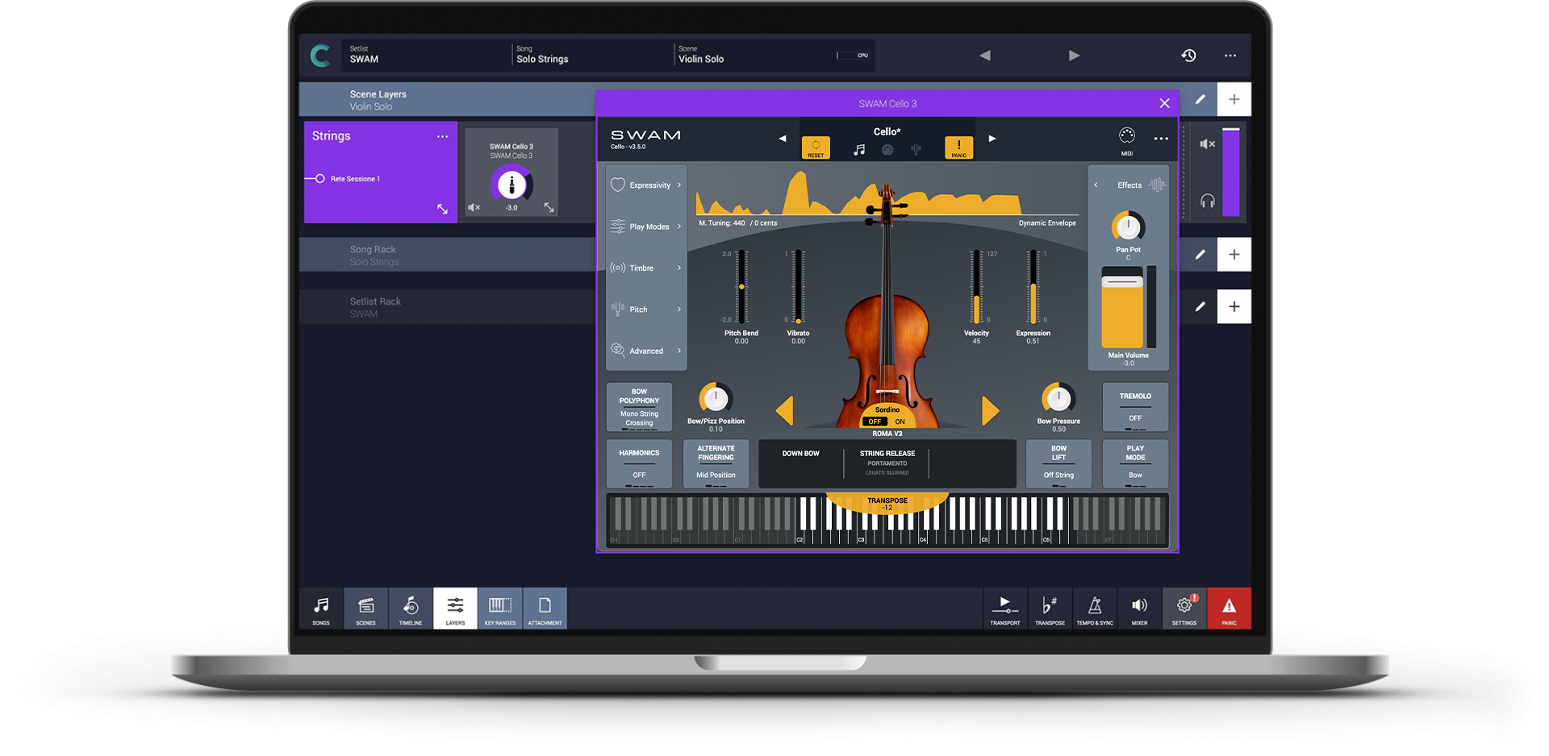Open the Scenes view in bottom bar
The image size is (1549, 756).
point(365,609)
